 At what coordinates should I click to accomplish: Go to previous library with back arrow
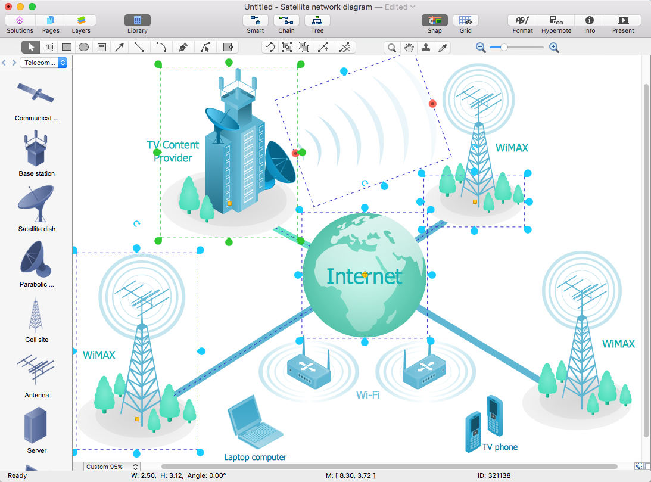pos(4,63)
